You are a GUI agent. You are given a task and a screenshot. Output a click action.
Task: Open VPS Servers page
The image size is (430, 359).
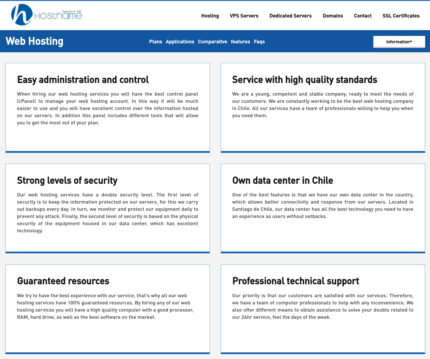[244, 16]
